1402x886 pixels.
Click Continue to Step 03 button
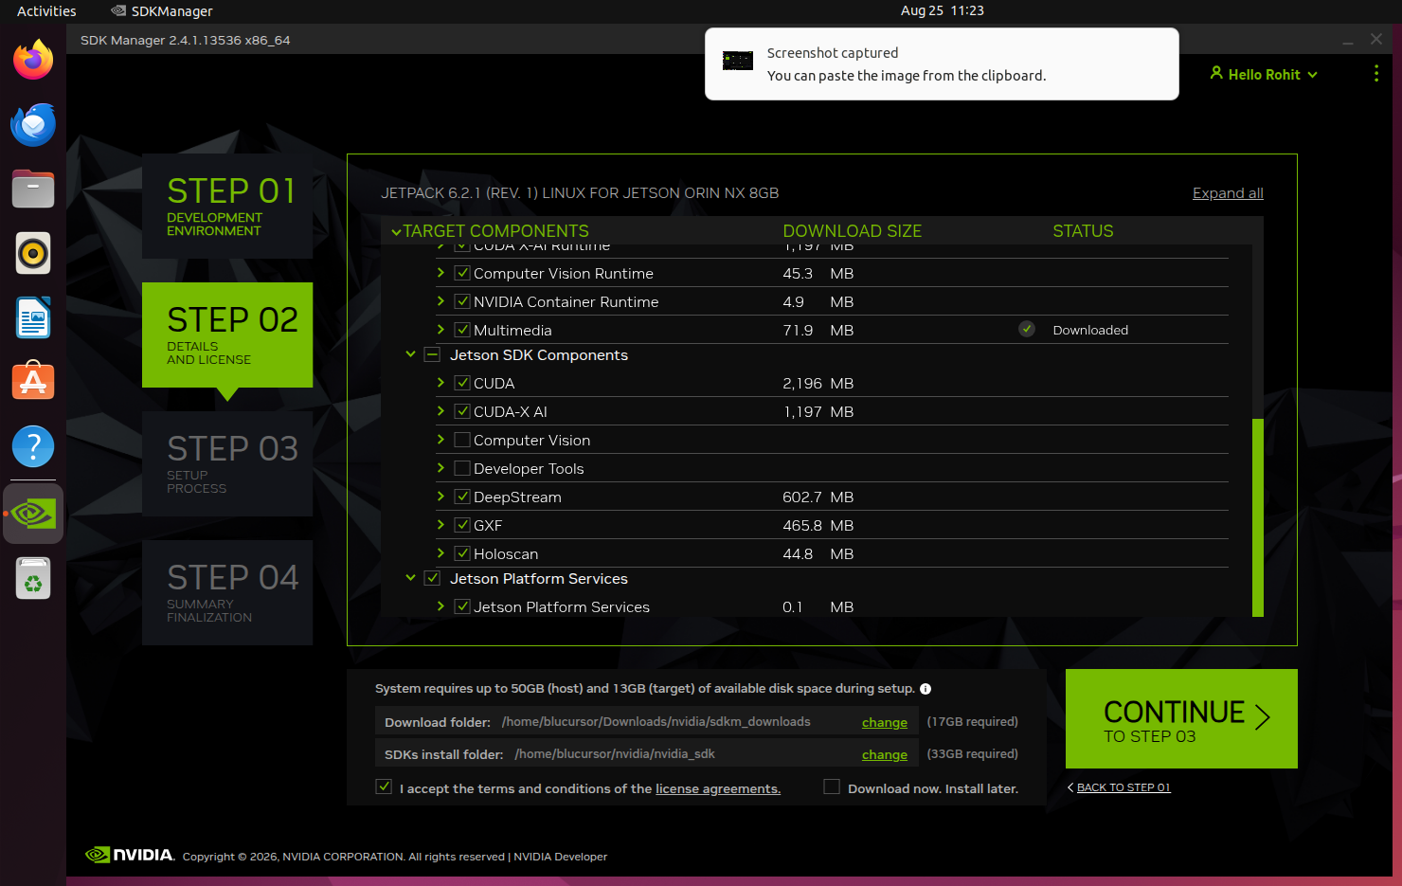tap(1181, 718)
